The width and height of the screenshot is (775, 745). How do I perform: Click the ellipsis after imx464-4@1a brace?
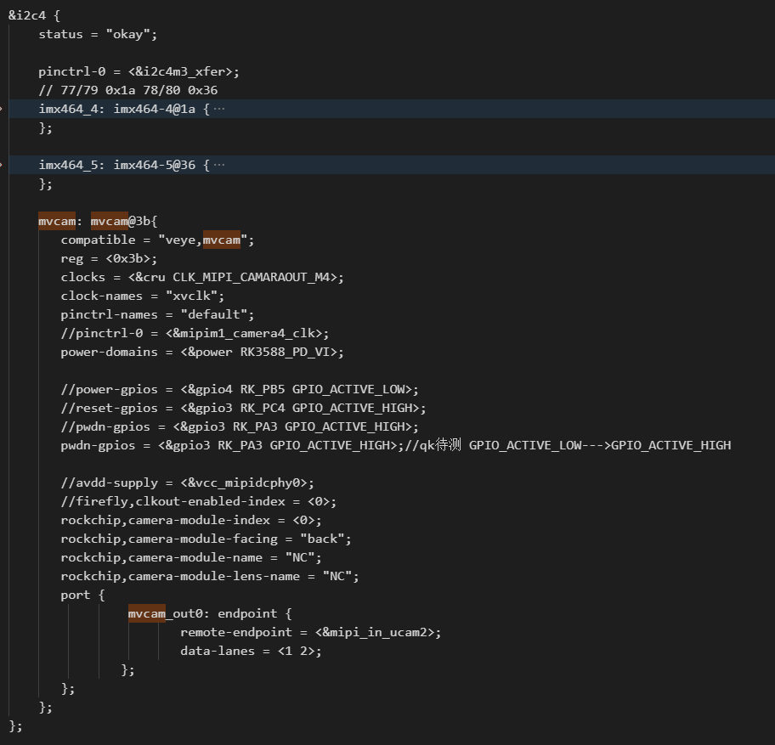pyautogui.click(x=219, y=110)
